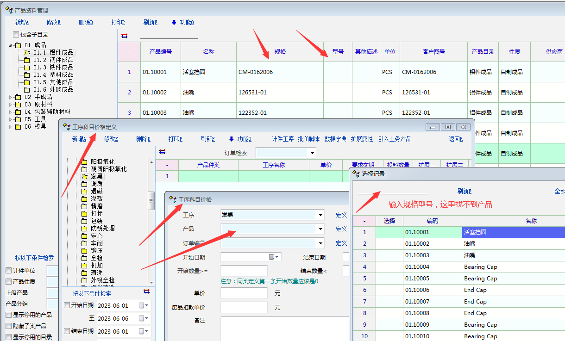This screenshot has height=341, width=565.
Task: Open the 开始日期 calendar icon in 工序科目价格 form
Action: [x=272, y=257]
